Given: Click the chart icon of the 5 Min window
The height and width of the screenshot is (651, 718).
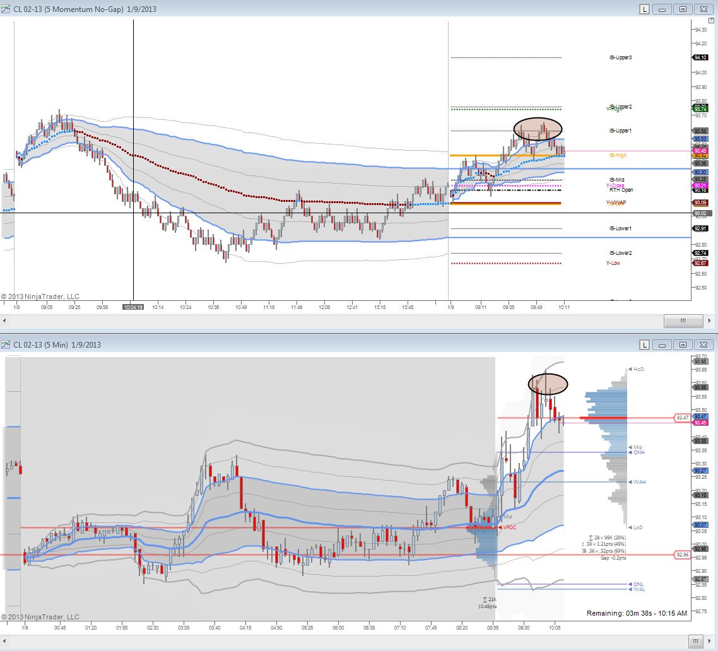Looking at the screenshot, I should [6, 344].
